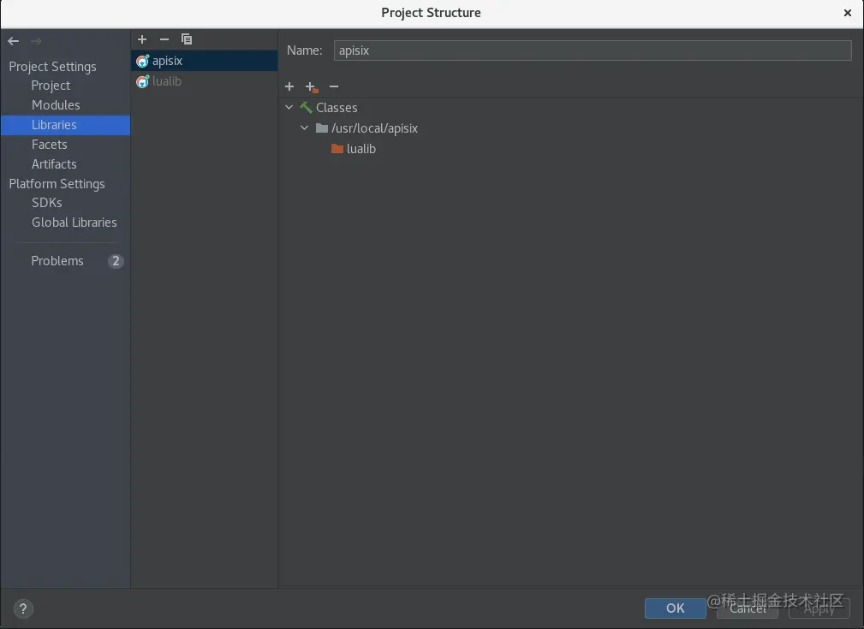Collapse the Classes tree node
The width and height of the screenshot is (864, 629).
pos(289,108)
